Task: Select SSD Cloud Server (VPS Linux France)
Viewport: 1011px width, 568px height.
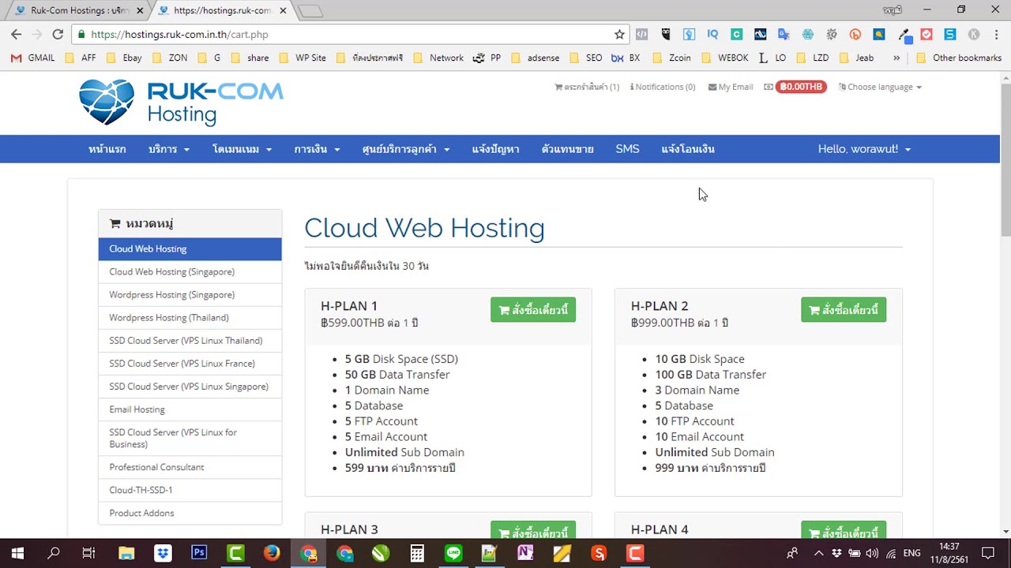Action: tap(190, 364)
